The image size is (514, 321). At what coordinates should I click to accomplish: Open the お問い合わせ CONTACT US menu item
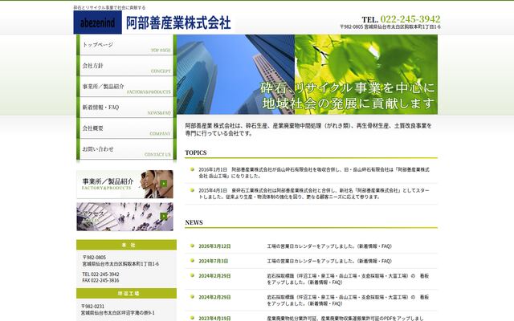click(127, 149)
